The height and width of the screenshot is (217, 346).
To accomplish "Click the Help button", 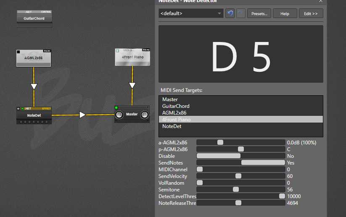I will [285, 13].
